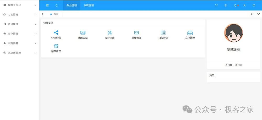The image size is (262, 120).
Task: Open the 库存申请 tools icon
Action: point(110,32)
